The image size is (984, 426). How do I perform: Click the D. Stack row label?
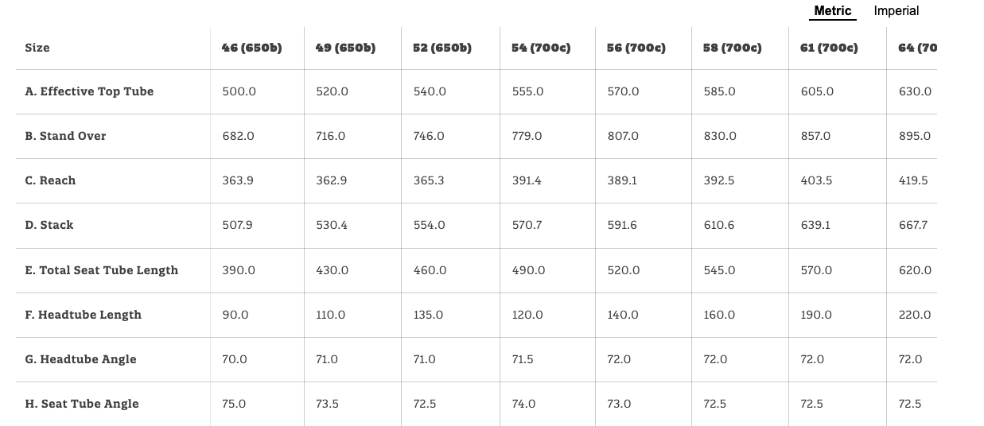(x=49, y=225)
